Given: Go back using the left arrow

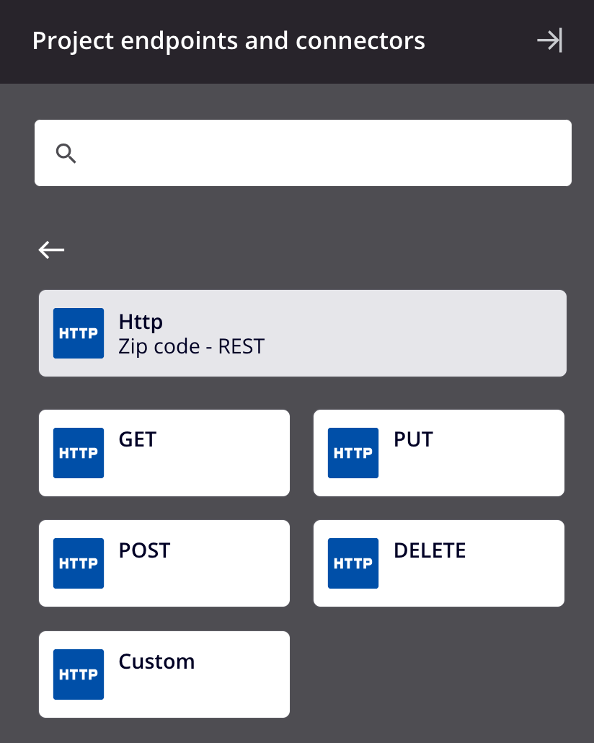Looking at the screenshot, I should pos(50,250).
